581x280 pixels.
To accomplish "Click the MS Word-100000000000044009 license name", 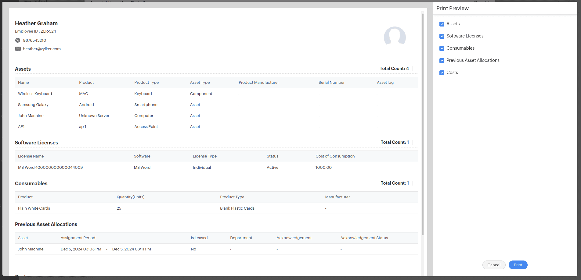I will [50, 167].
